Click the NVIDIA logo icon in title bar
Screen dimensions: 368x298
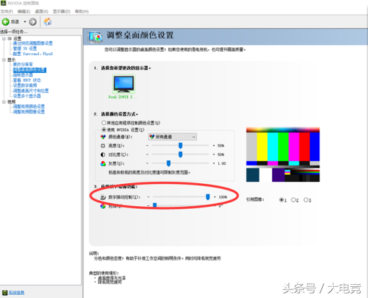[x=3, y=3]
